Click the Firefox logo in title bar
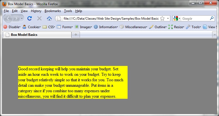 [4, 4]
